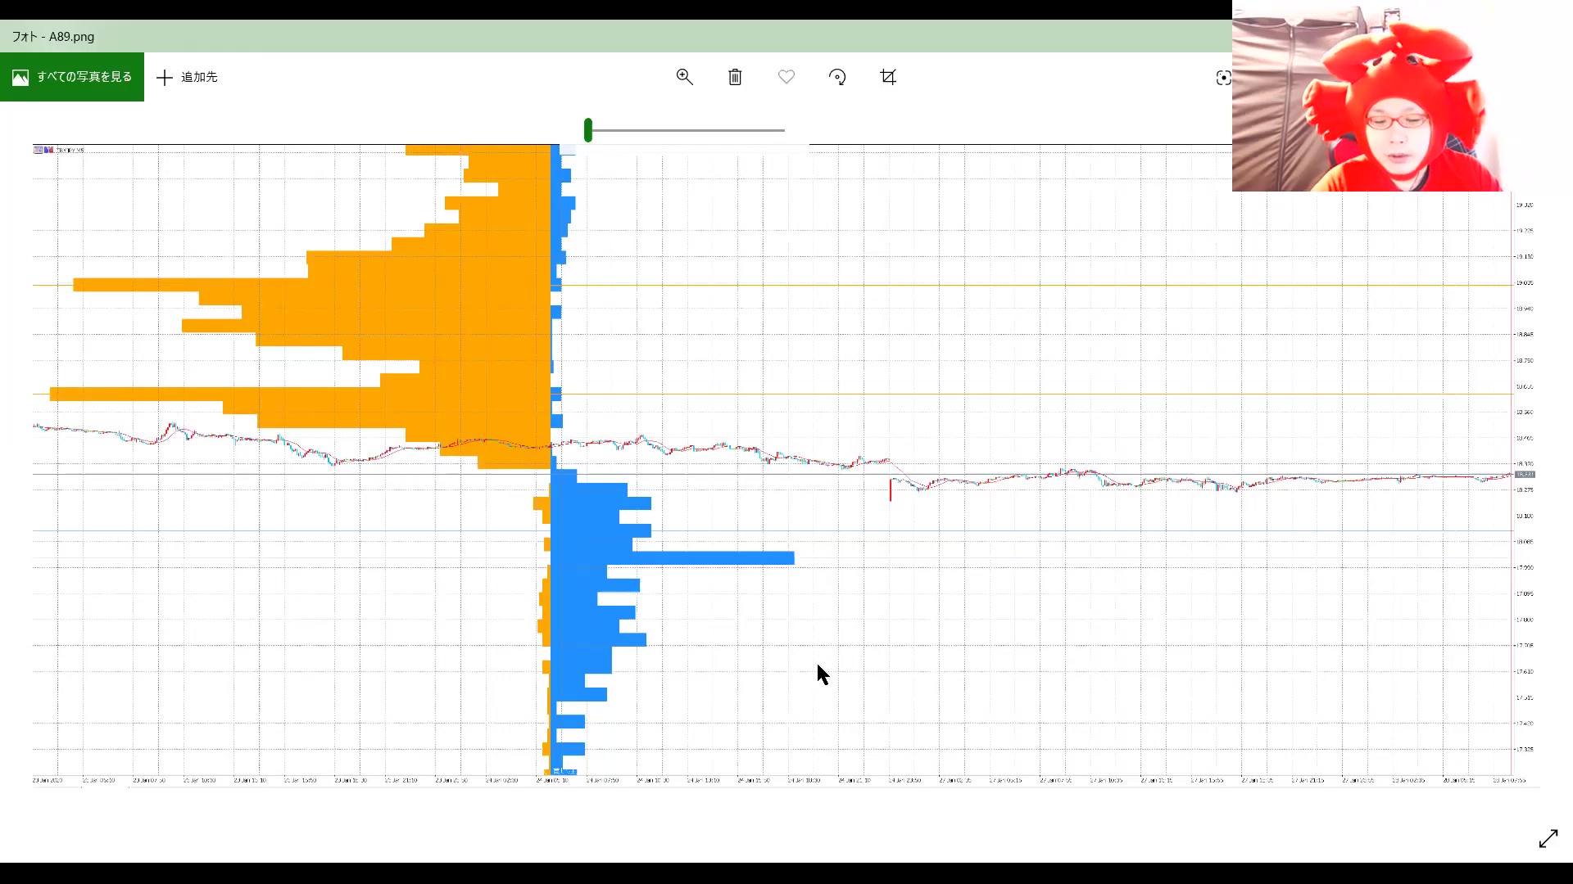Click the gray current price label on right axis
This screenshot has height=884, width=1573.
(x=1524, y=475)
